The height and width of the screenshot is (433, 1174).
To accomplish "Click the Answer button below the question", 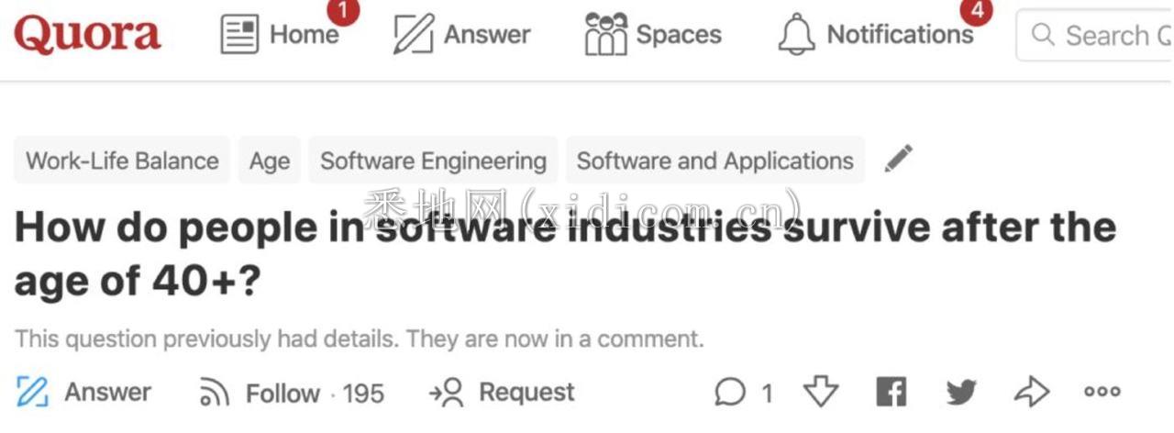I will [x=84, y=393].
